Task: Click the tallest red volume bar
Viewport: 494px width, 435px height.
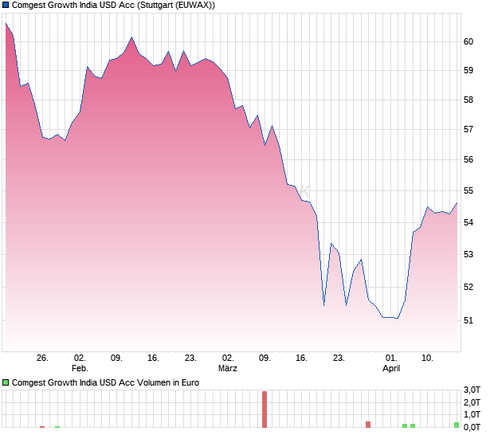Action: [265, 409]
